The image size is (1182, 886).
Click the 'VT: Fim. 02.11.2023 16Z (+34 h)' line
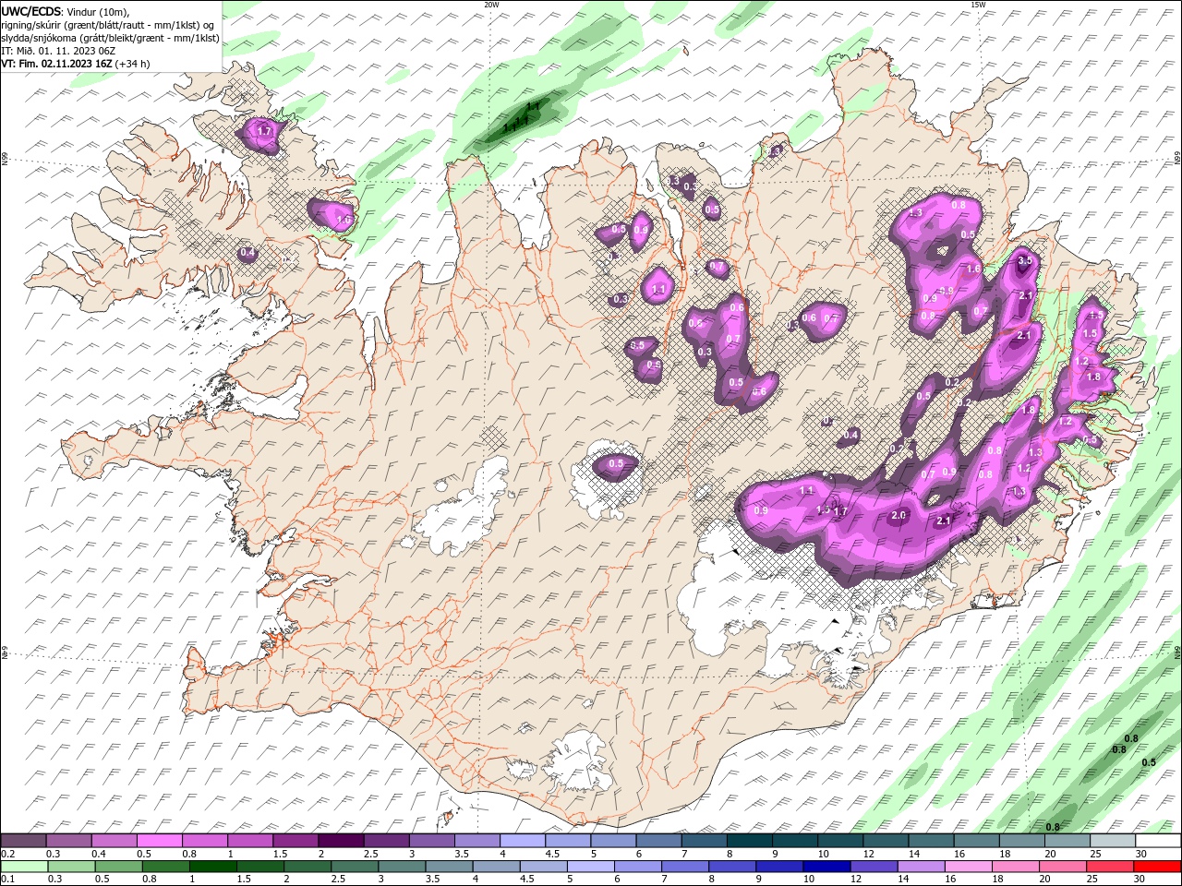click(76, 64)
